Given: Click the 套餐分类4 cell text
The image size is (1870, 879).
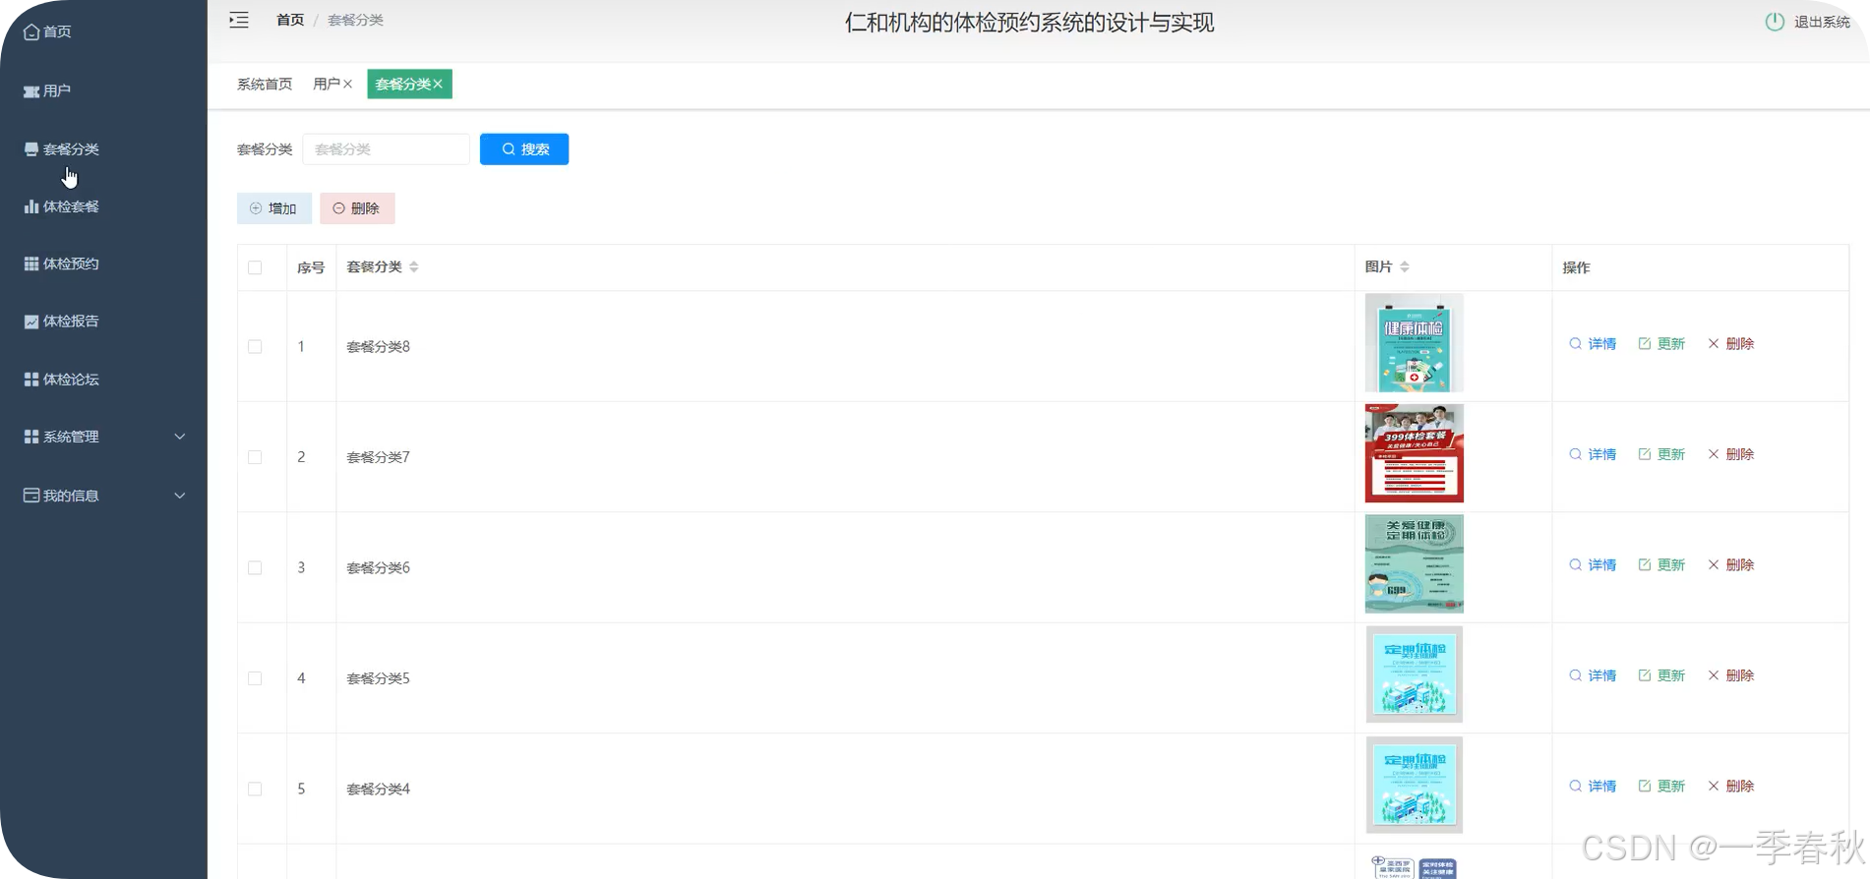Looking at the screenshot, I should 379,790.
